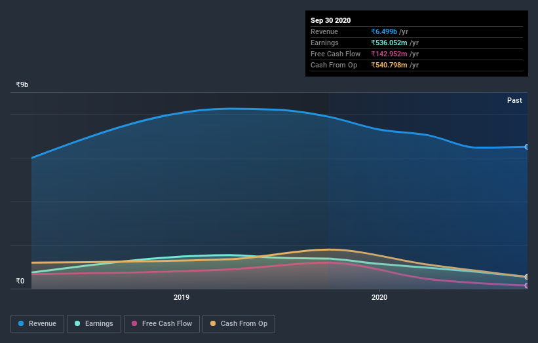Click the Sep 30 2020 tooltip date
This screenshot has width=538, height=343.
tap(330, 20)
